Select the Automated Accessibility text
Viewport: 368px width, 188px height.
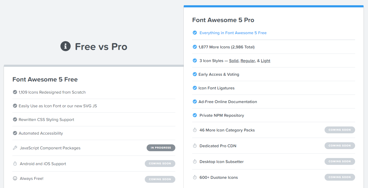click(x=41, y=133)
